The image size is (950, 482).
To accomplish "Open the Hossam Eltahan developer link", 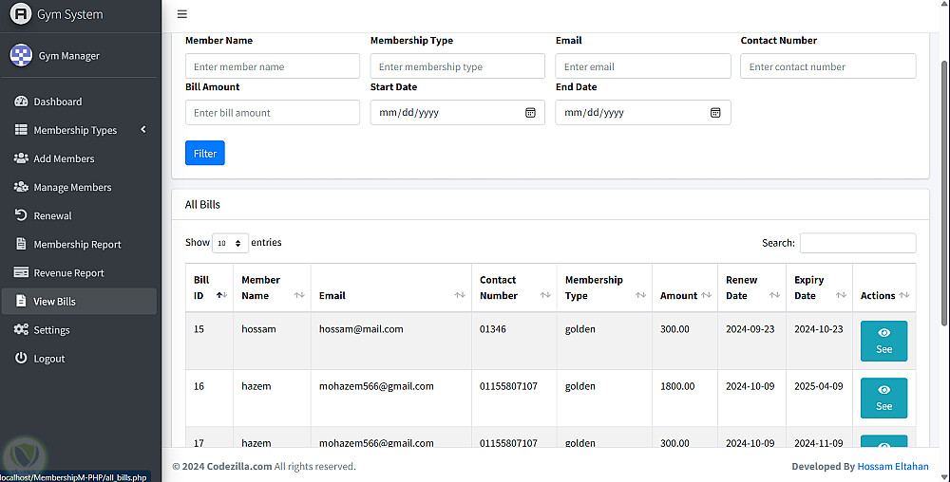I will pos(893,466).
